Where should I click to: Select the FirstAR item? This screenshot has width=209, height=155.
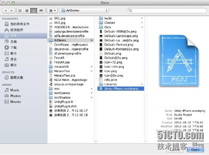pos(71,58)
